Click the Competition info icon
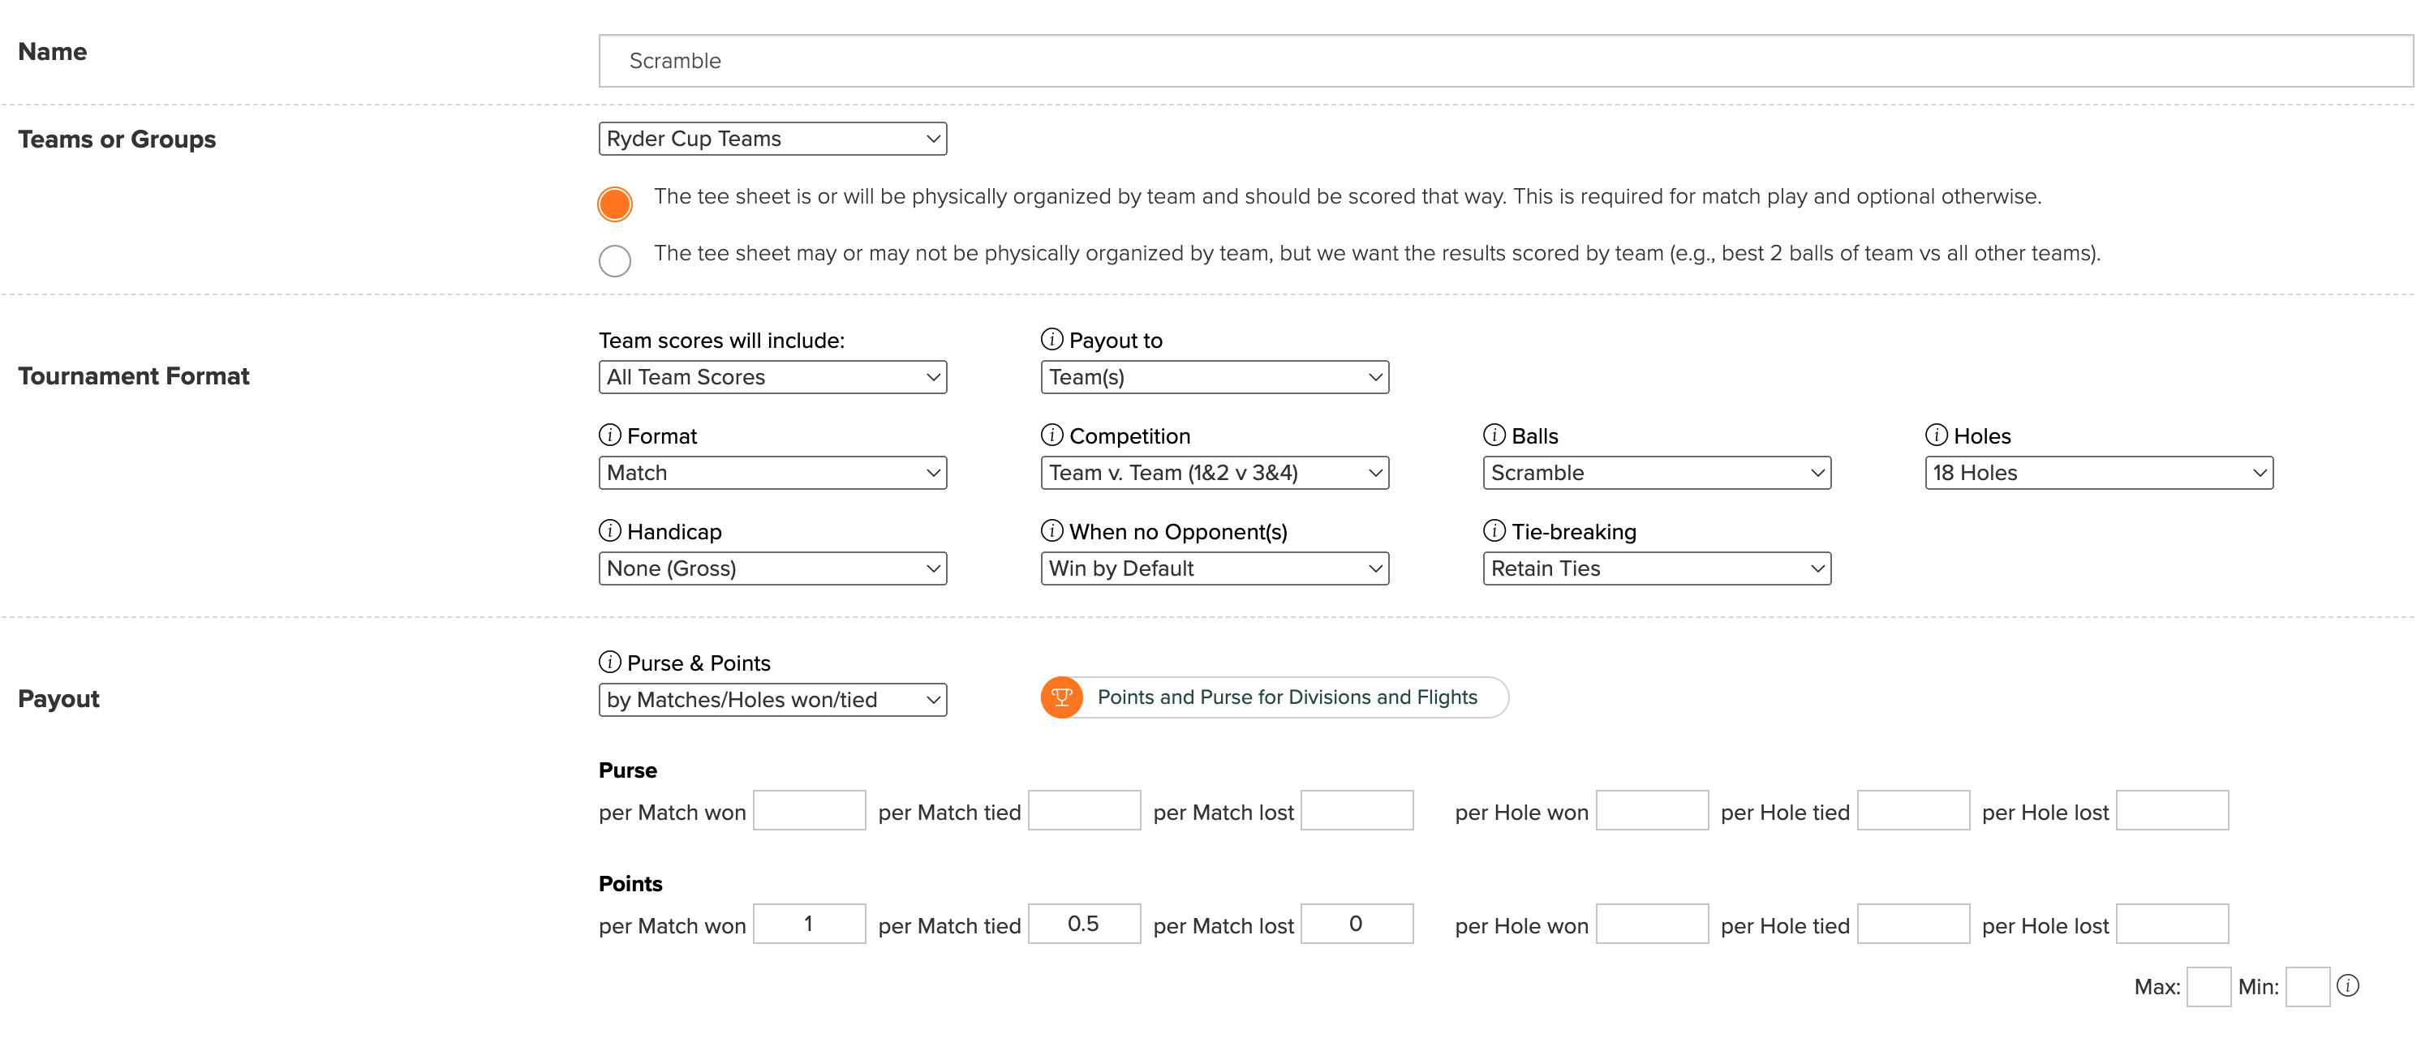The height and width of the screenshot is (1051, 2434). coord(1051,435)
